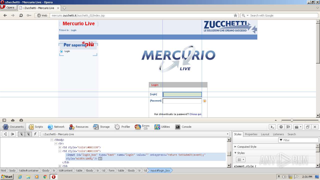Viewport: 320px width, 180px height.
Task: Select the Styles tab
Action: pos(237,134)
